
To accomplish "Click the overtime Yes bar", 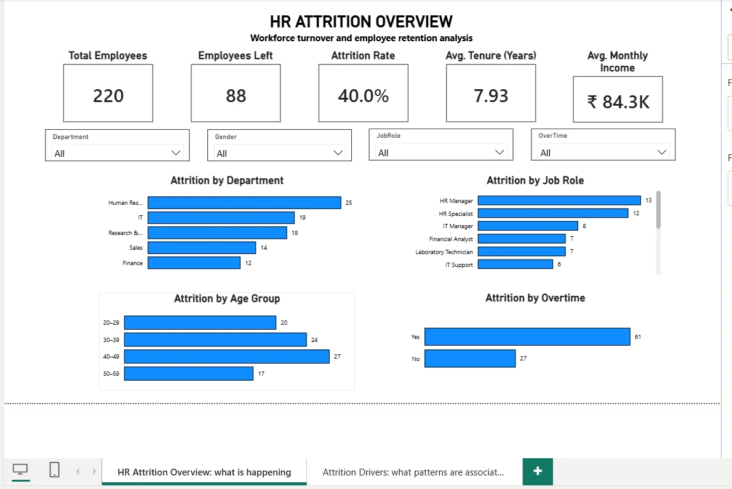I will pos(528,337).
